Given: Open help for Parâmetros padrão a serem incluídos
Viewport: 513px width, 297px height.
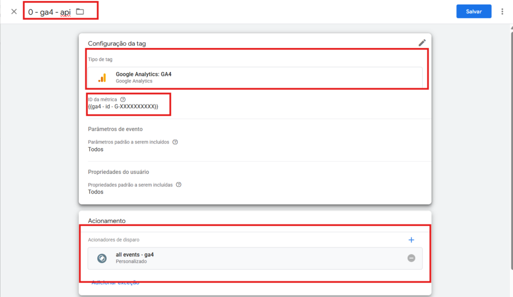Looking at the screenshot, I should pyautogui.click(x=175, y=142).
